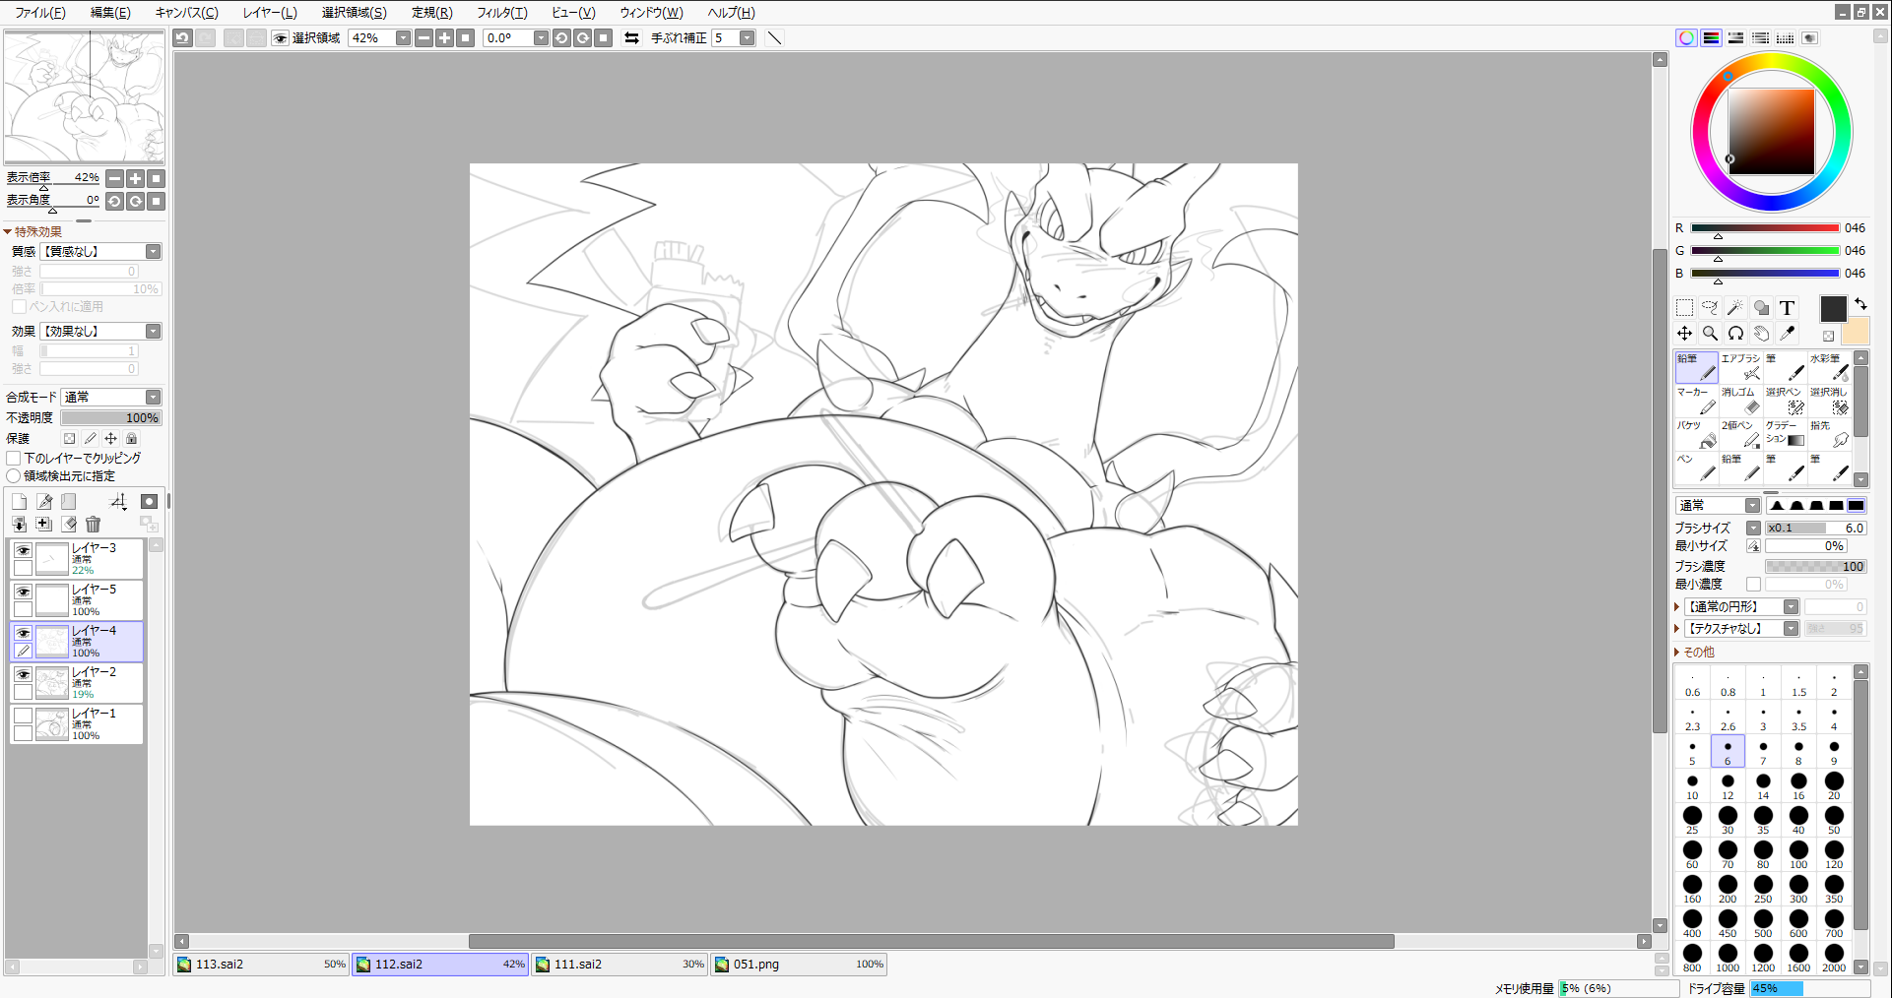Select the hand pan tool

point(1761,334)
